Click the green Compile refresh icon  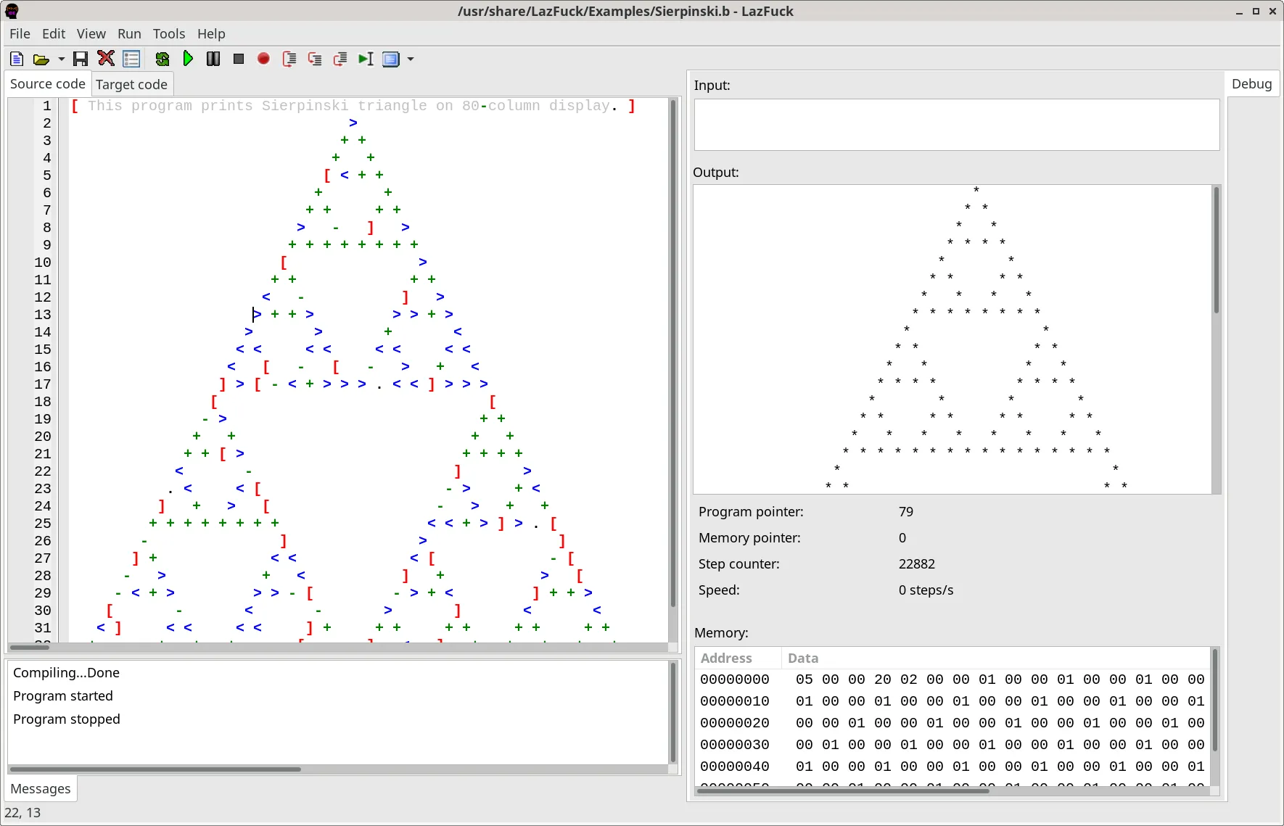click(162, 59)
